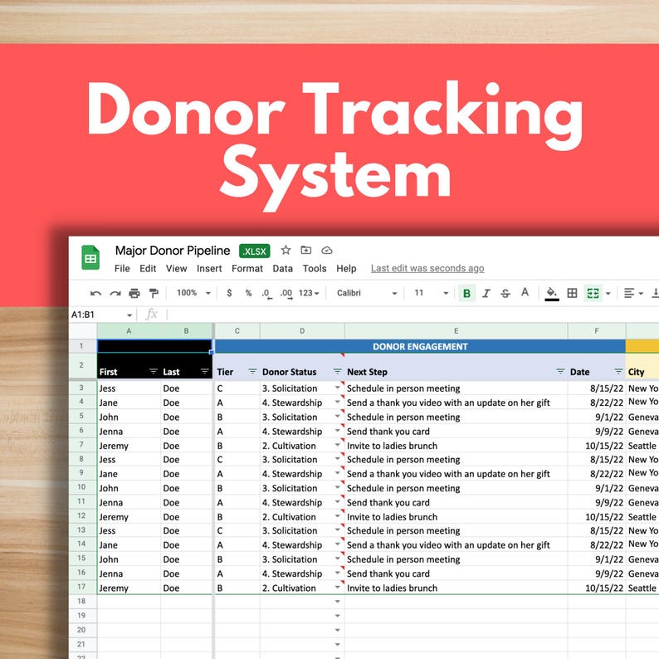Decrease decimal places icon
Screen dimensions: 659x659
click(x=267, y=293)
